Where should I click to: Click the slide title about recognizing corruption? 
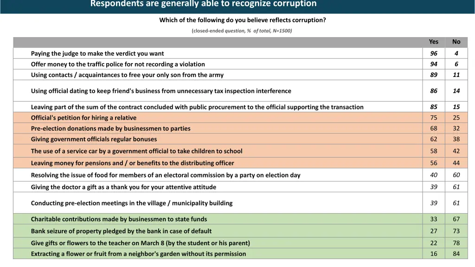(203, 4)
